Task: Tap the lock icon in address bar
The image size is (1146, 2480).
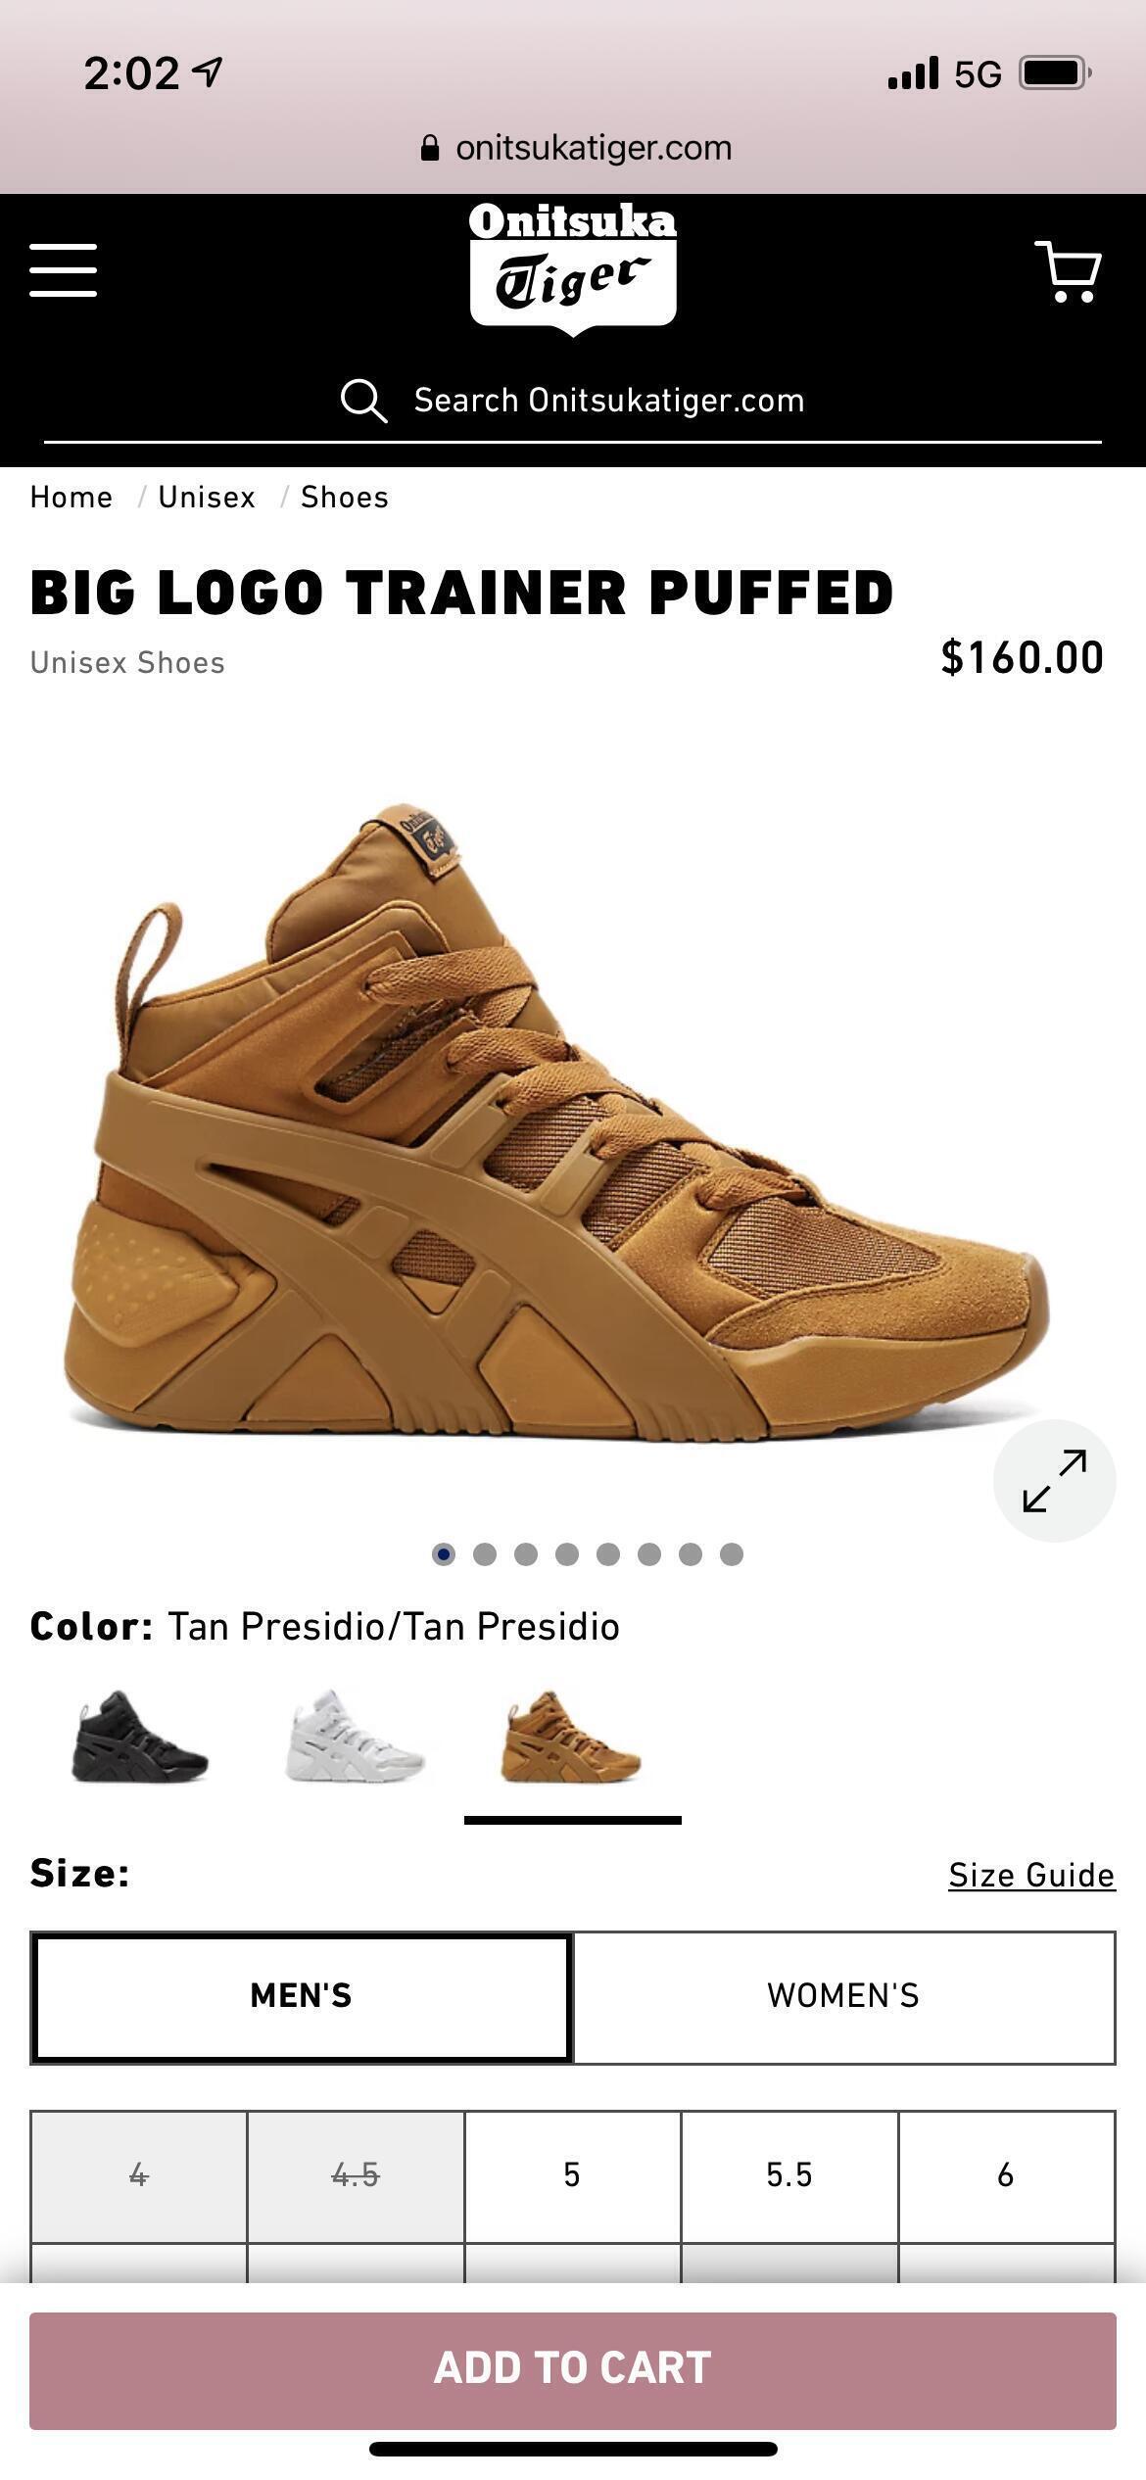Action: (x=429, y=148)
